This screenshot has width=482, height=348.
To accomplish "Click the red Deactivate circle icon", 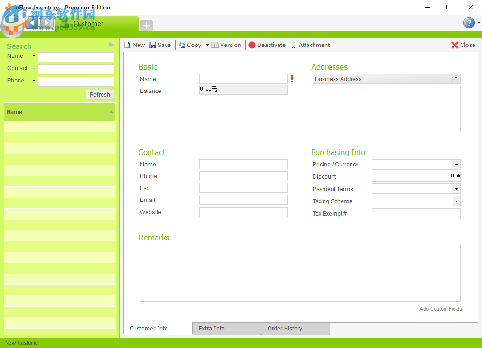I will [x=252, y=45].
